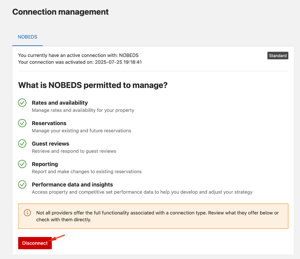The width and height of the screenshot is (300, 259).
Task: Click the info icon in the orange notice
Action: pos(27,213)
